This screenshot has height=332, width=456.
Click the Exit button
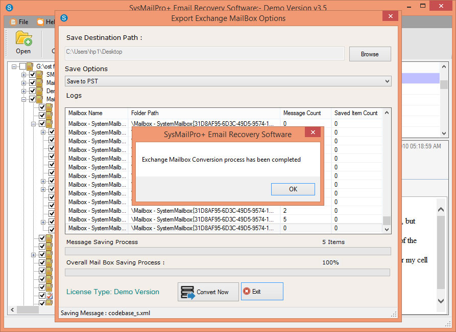(x=262, y=291)
